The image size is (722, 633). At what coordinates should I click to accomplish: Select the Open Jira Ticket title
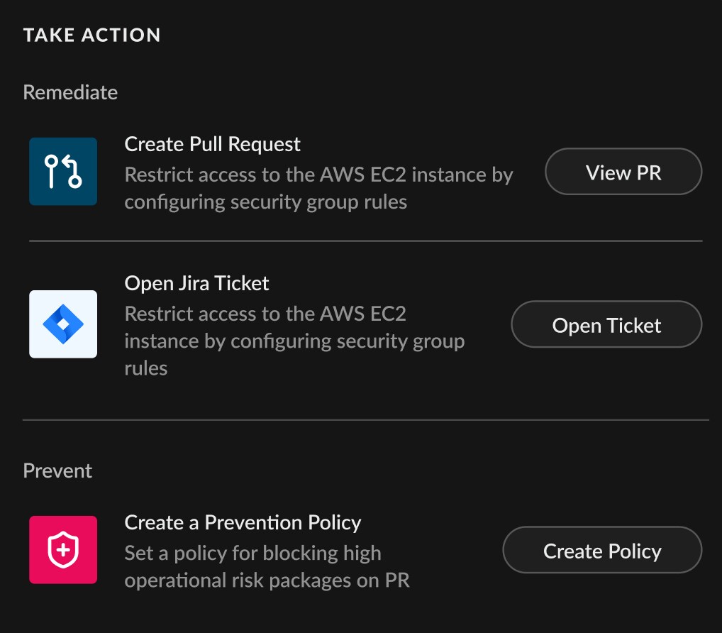(x=196, y=284)
